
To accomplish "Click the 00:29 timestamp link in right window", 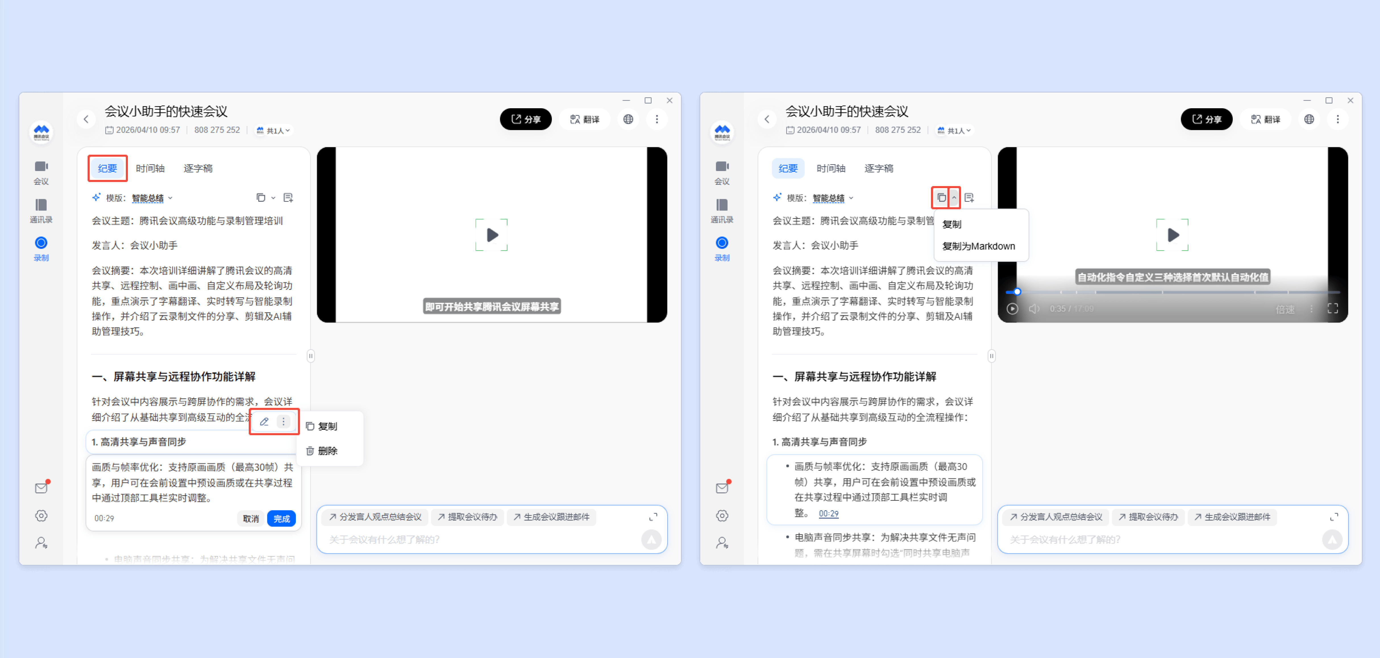I will (x=828, y=513).
